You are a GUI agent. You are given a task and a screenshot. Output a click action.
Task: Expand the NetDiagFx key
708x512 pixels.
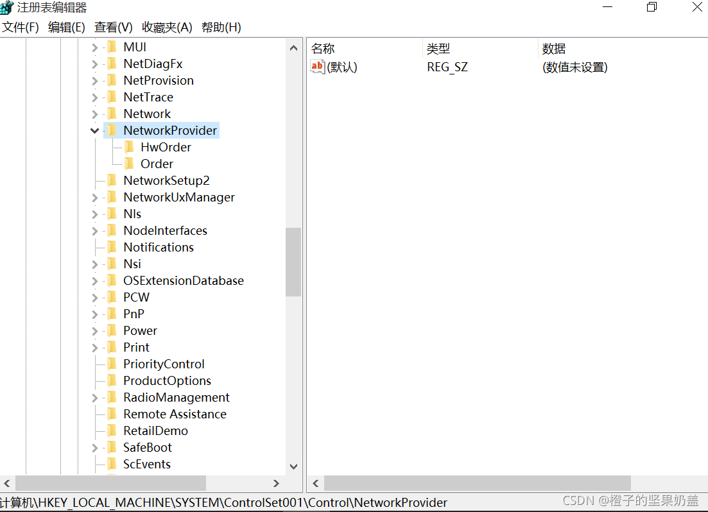[x=94, y=64]
